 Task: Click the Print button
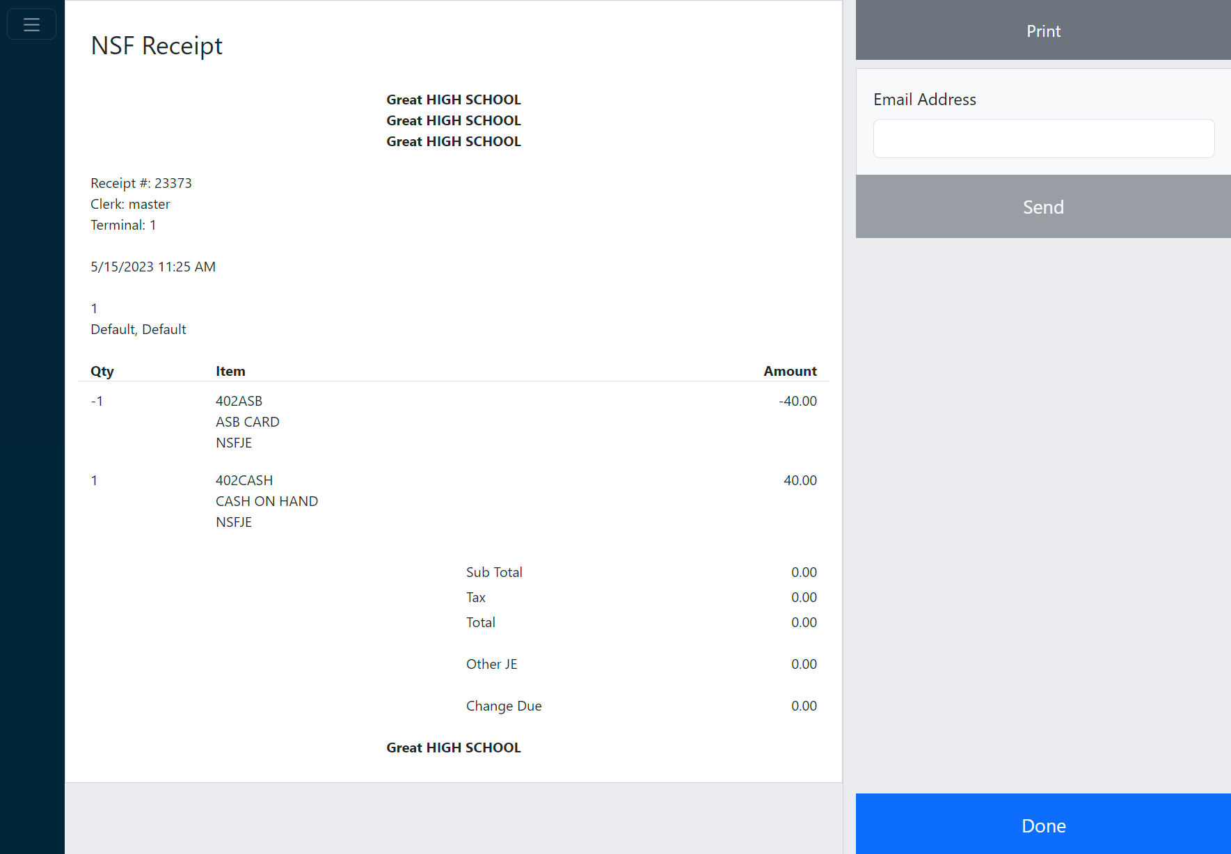pyautogui.click(x=1042, y=30)
